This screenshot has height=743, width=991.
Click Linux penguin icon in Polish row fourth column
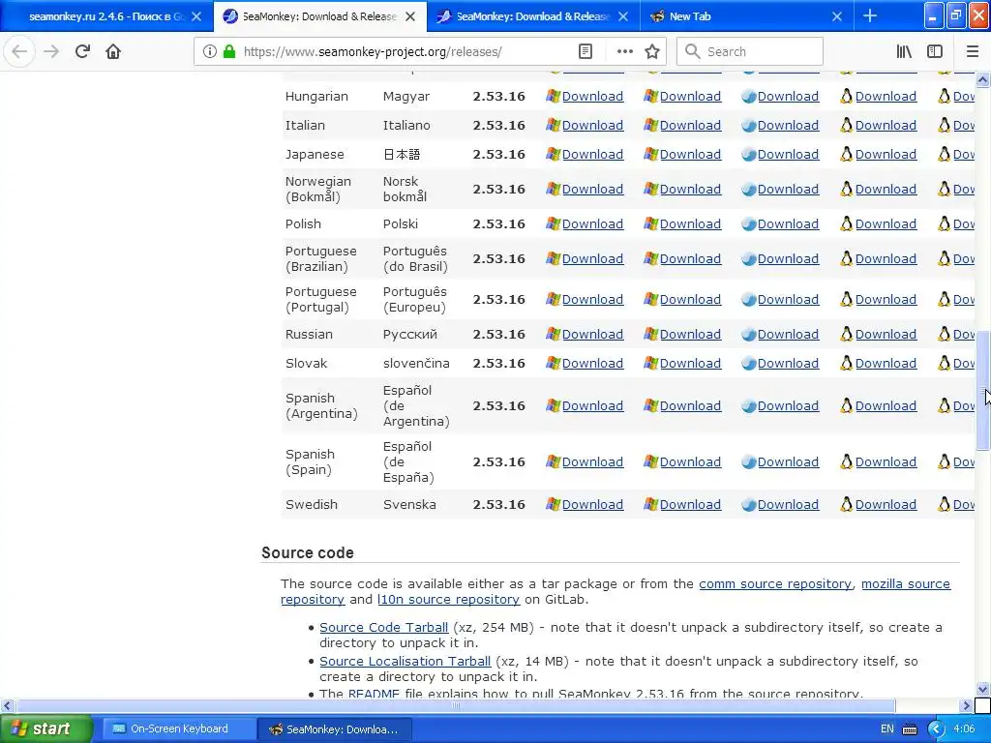click(x=846, y=223)
